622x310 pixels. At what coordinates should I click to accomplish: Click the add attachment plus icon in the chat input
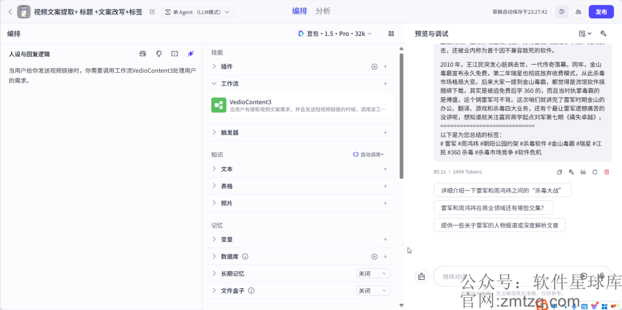pyautogui.click(x=584, y=276)
